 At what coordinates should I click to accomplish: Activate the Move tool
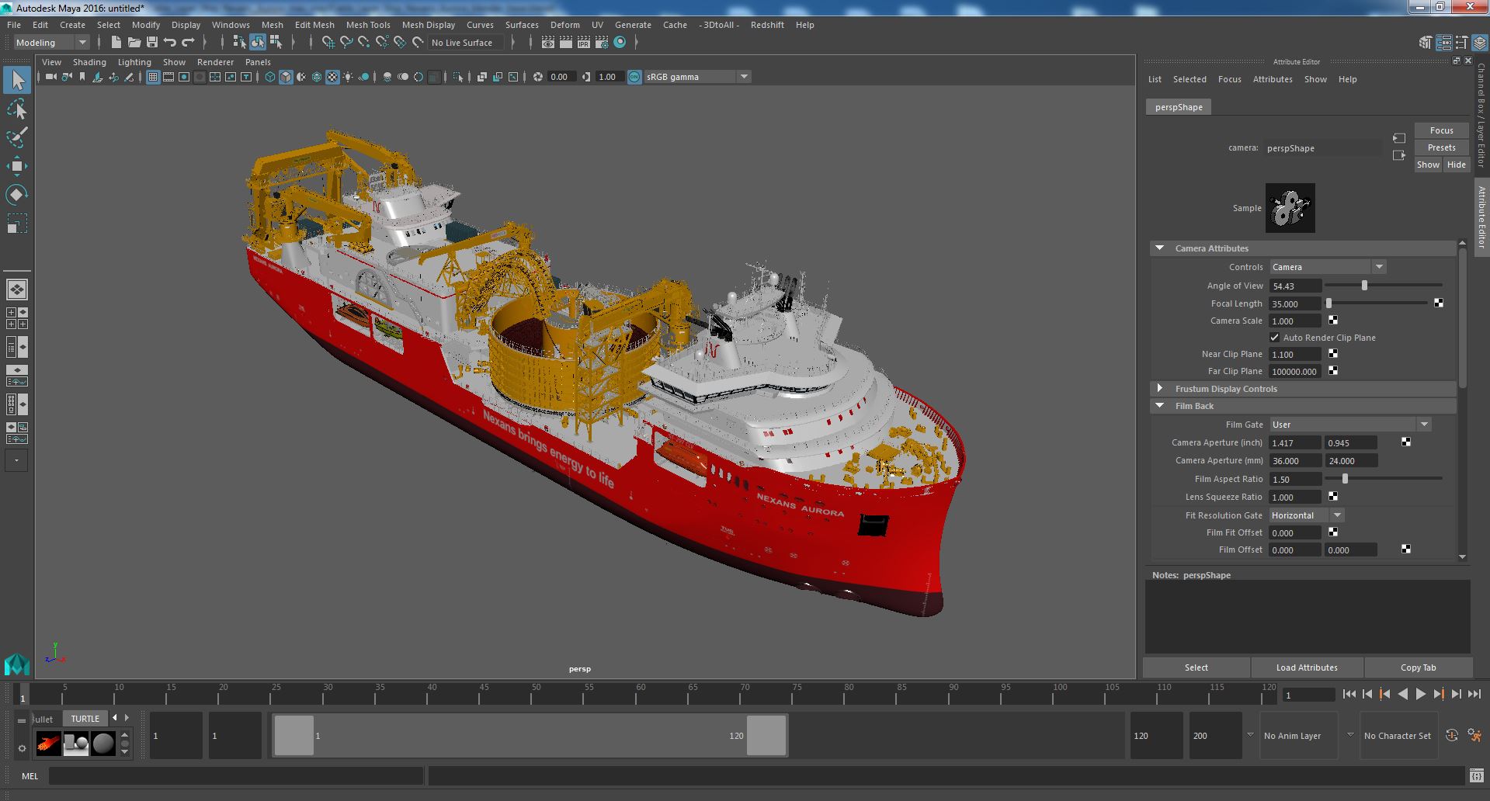click(x=17, y=166)
